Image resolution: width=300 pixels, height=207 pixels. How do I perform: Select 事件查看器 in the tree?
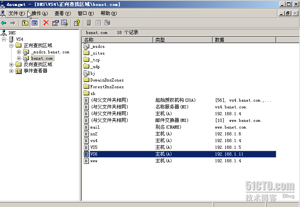click(x=35, y=71)
